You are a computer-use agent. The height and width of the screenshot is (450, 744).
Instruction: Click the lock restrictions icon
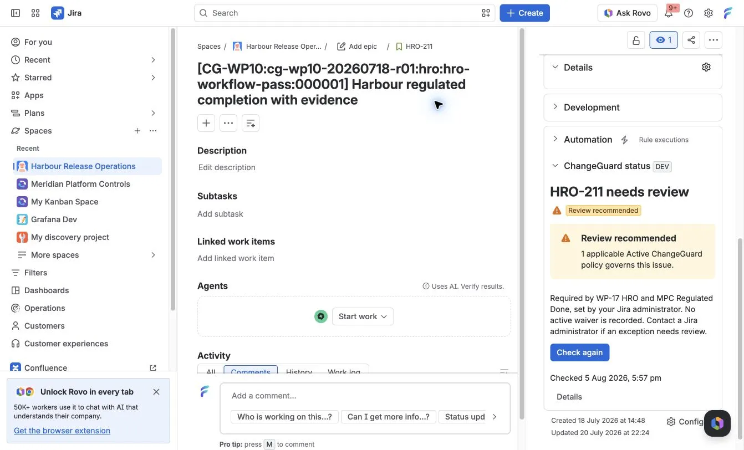pos(636,40)
